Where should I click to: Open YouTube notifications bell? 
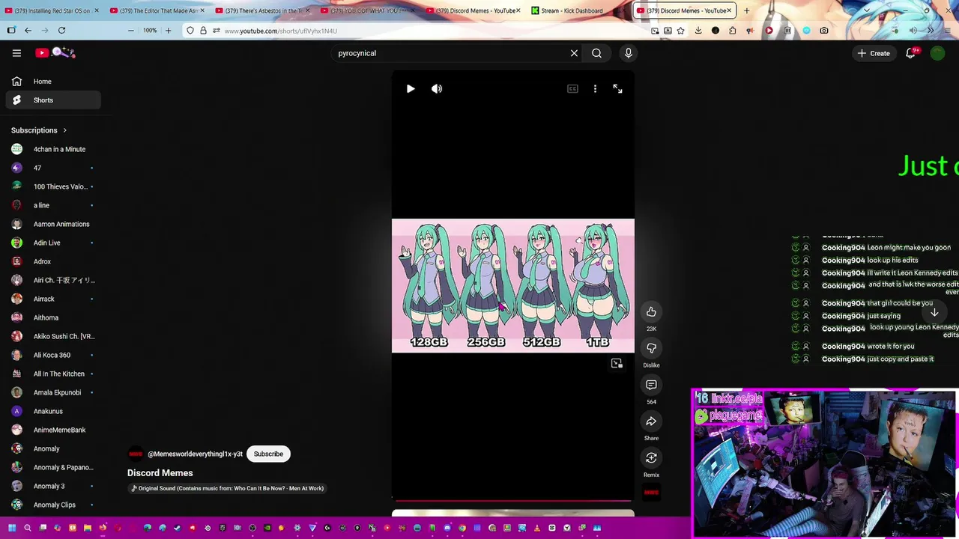[910, 53]
